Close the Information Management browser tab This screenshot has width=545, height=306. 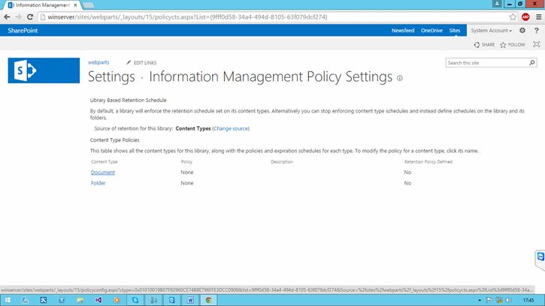point(75,5)
